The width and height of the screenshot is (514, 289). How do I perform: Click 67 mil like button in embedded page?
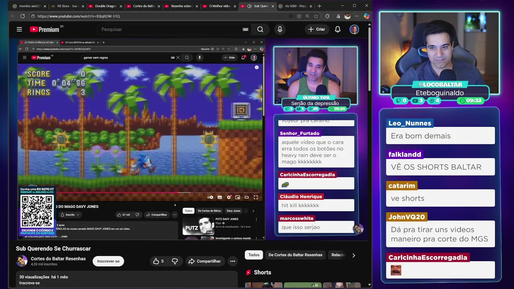124,215
